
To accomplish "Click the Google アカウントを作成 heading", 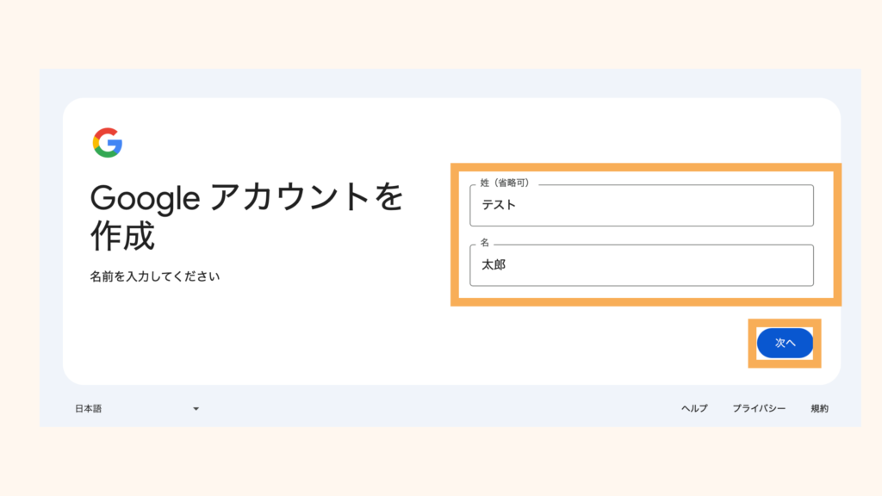I will coord(245,215).
